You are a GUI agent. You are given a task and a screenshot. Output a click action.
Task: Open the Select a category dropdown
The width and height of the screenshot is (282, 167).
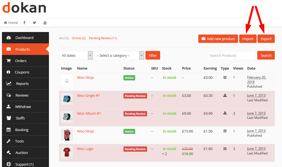click(x=119, y=55)
